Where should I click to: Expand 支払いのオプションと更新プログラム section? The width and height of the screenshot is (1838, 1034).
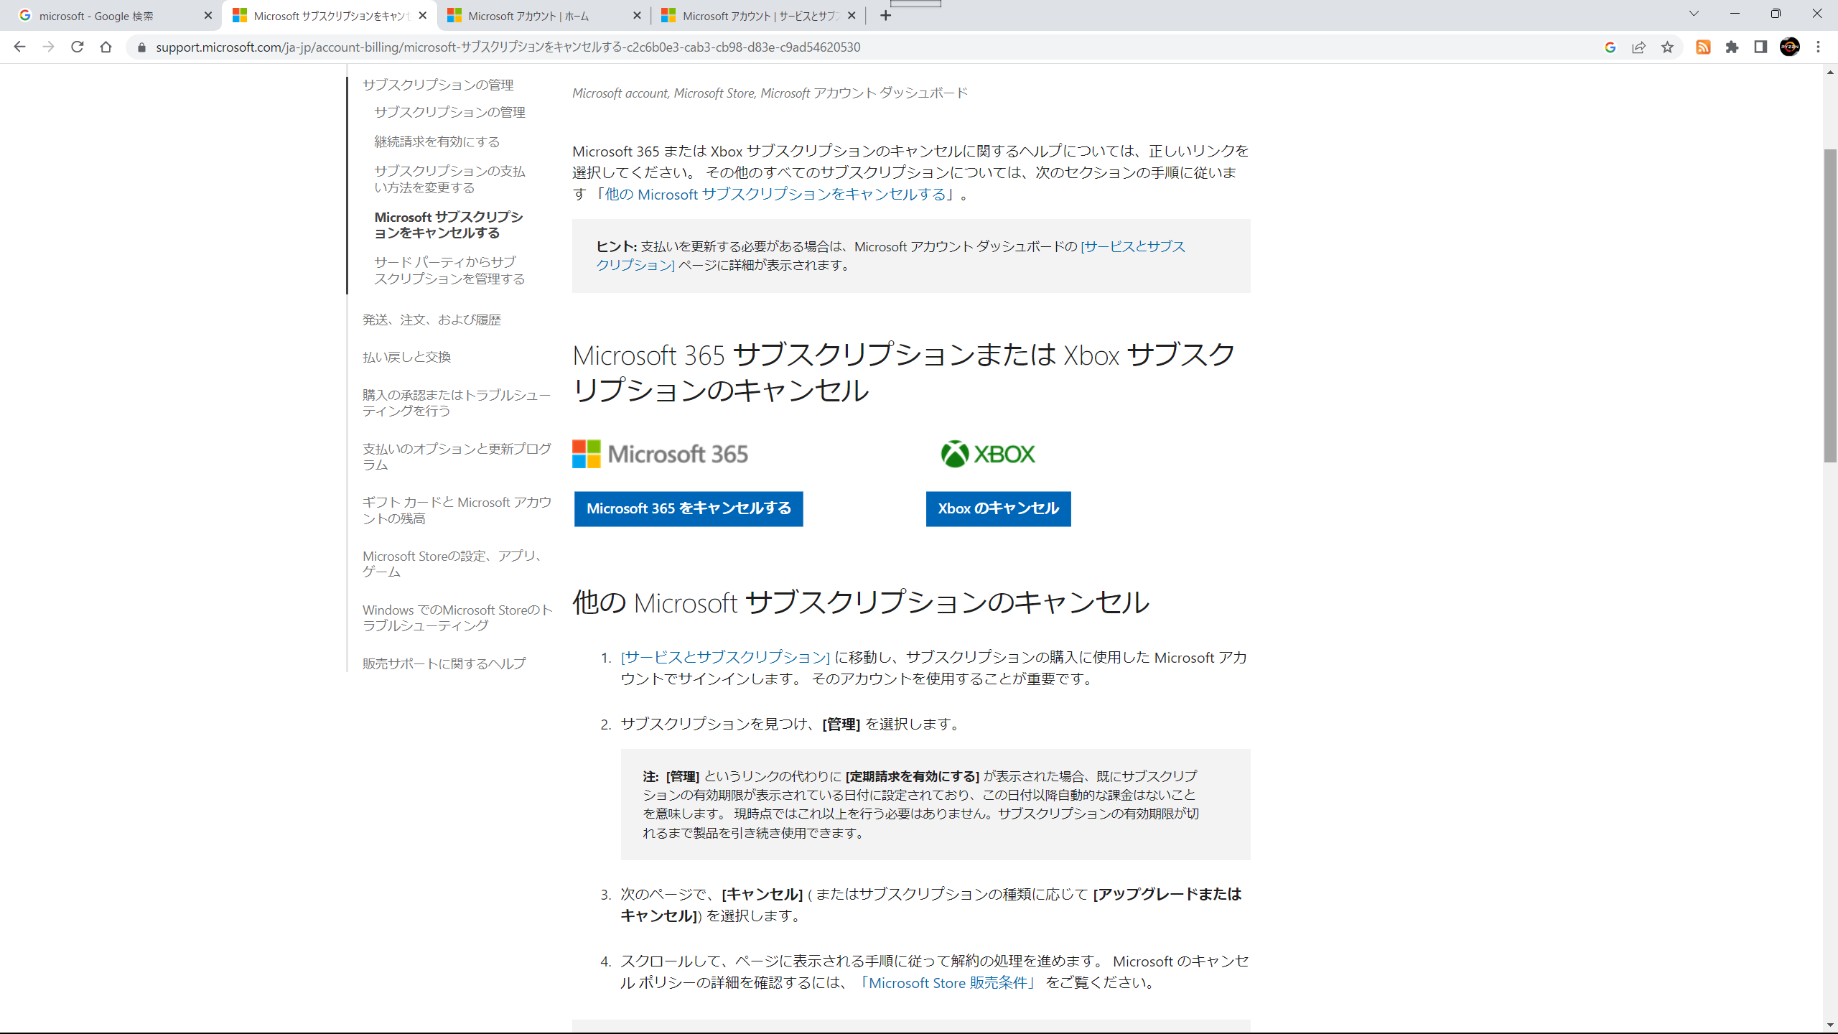(457, 456)
